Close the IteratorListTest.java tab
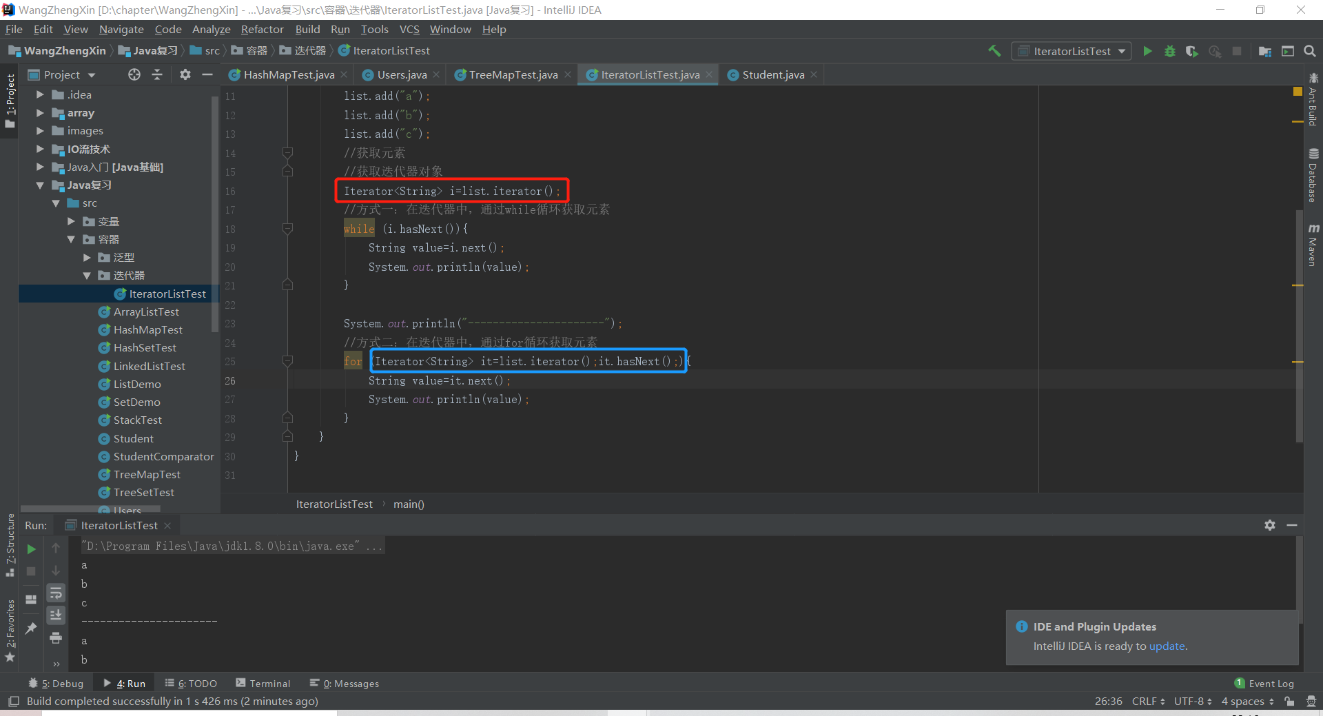The width and height of the screenshot is (1323, 716). [709, 74]
